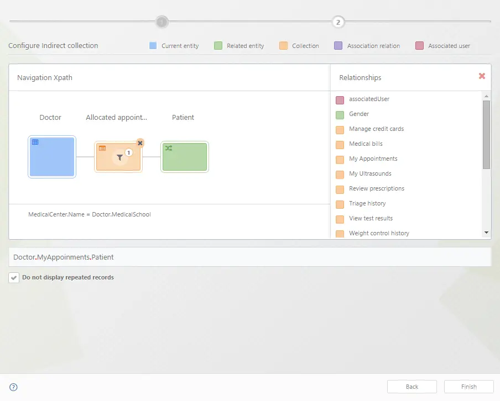Click the Xpath expression field
This screenshot has height=401, width=500.
[249, 257]
